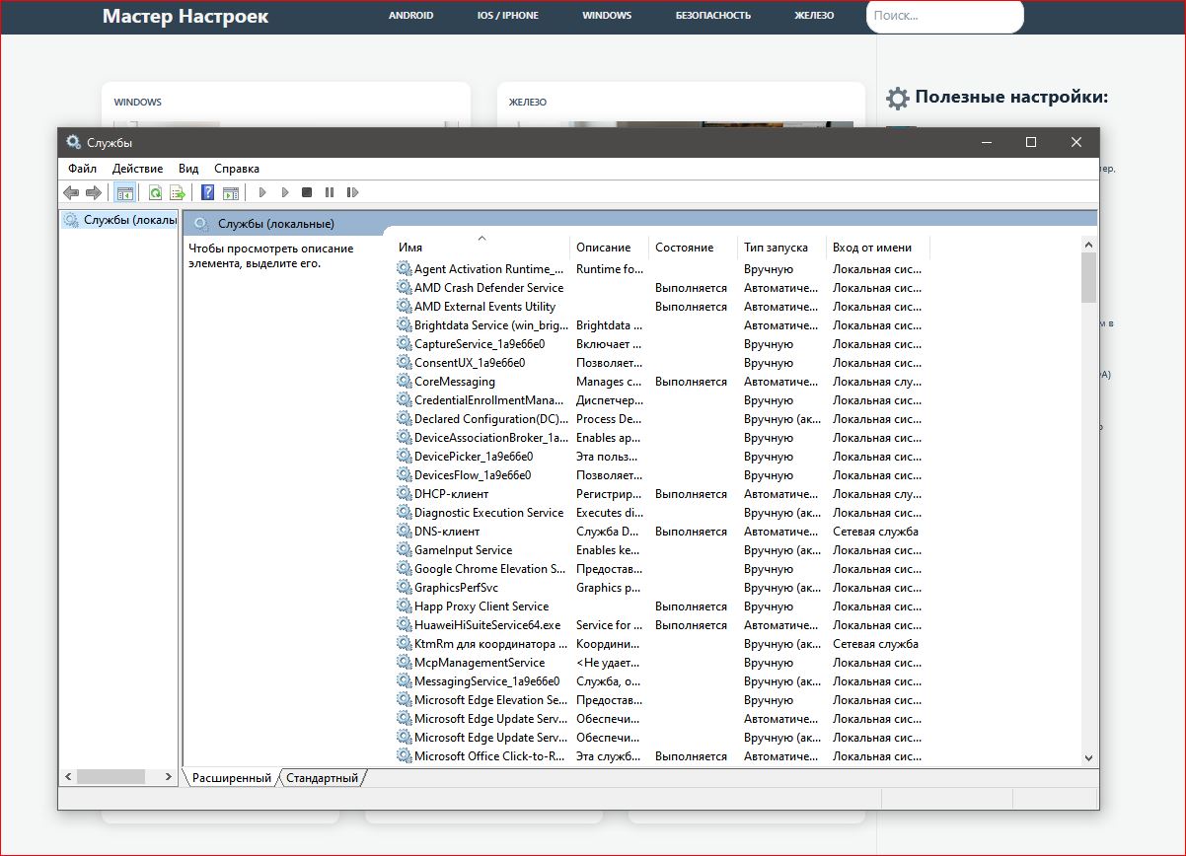The height and width of the screenshot is (856, 1186).
Task: Click the gear icon beside Полезные настройки heading
Action: coord(897,98)
